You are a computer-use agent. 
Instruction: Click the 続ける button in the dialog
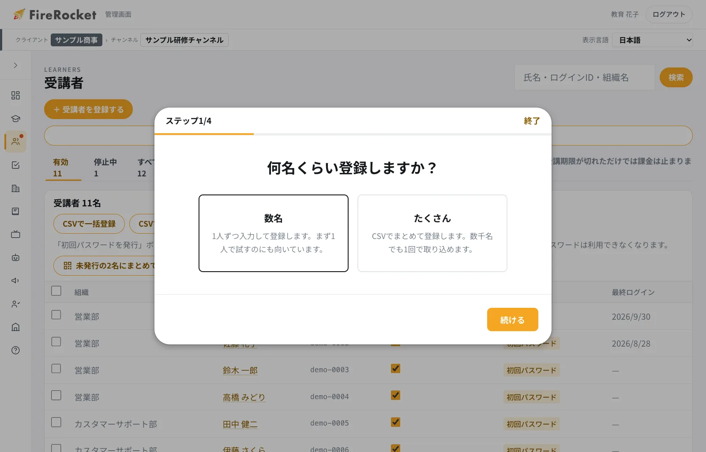[513, 320]
